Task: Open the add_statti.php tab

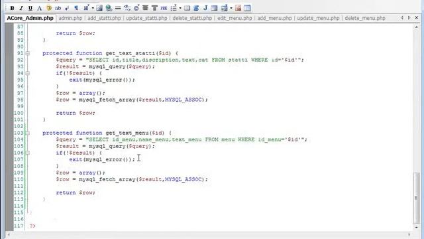Action: (x=104, y=18)
